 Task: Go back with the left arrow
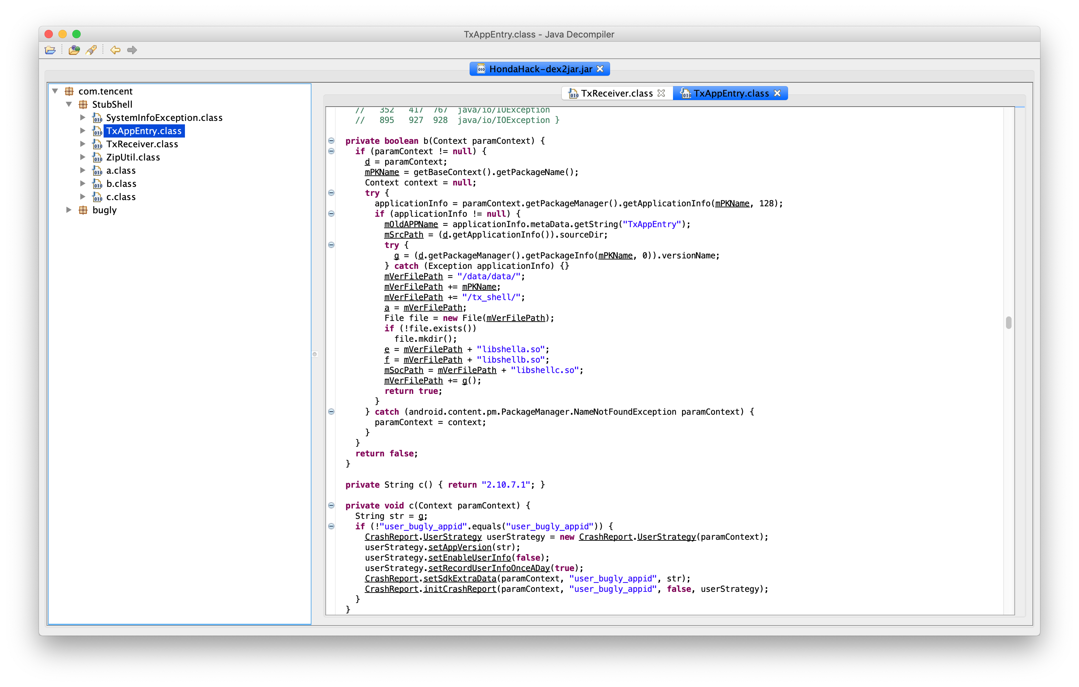pos(115,50)
